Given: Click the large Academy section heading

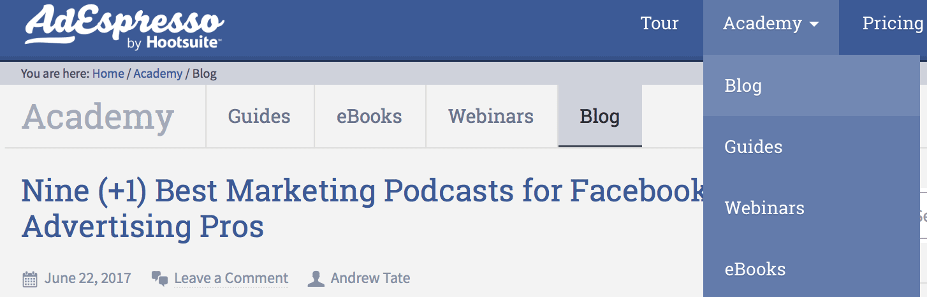Looking at the screenshot, I should 98,117.
